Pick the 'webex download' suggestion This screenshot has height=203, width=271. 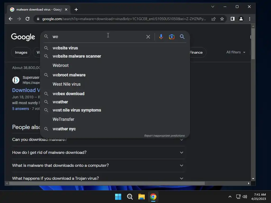[x=115, y=94]
